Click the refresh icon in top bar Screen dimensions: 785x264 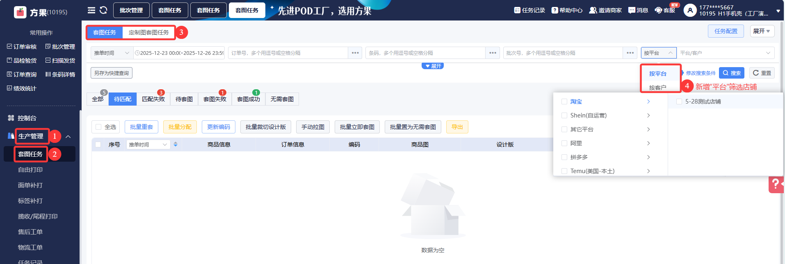(x=103, y=10)
